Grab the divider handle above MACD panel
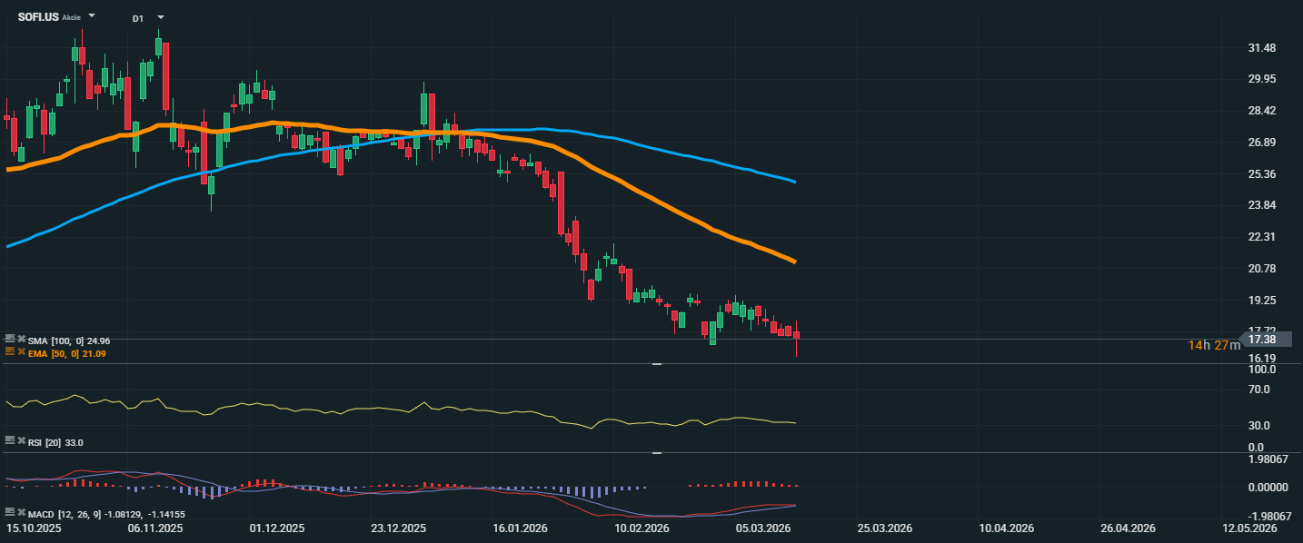This screenshot has width=1303, height=543. (x=656, y=452)
